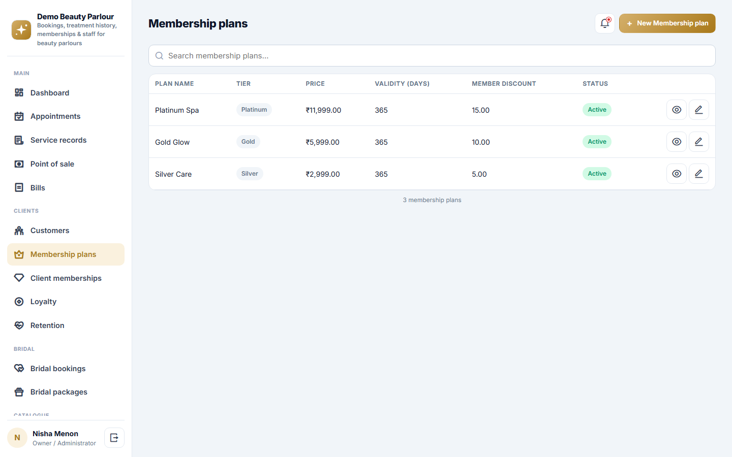Click the Appointments calendar icon

19,116
